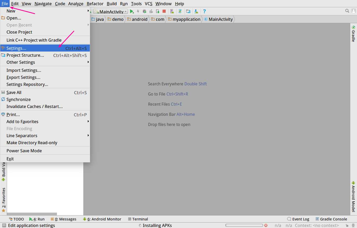Open the Run tool window
This screenshot has width=357, height=228.
point(37,219)
